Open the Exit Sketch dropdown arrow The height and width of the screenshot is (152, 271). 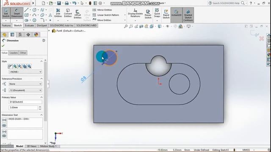tap(6, 21)
